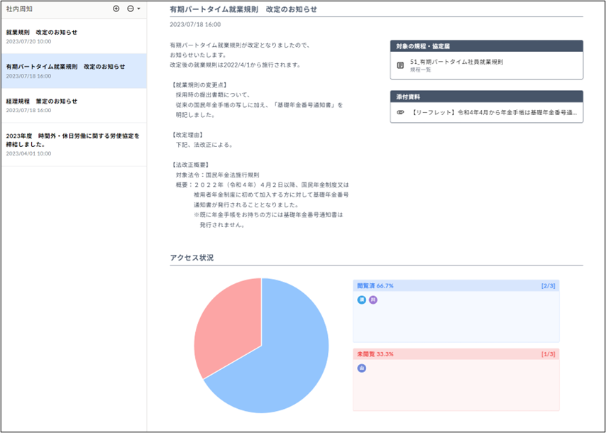Click the [1/3] count label
Viewport: 606px width, 433px height.
point(548,354)
